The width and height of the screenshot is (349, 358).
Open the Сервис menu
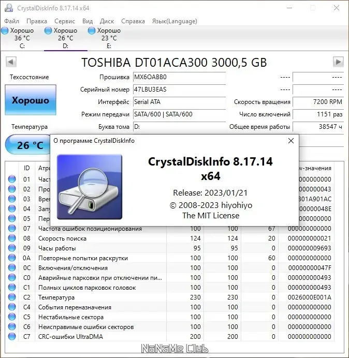[x=65, y=21]
